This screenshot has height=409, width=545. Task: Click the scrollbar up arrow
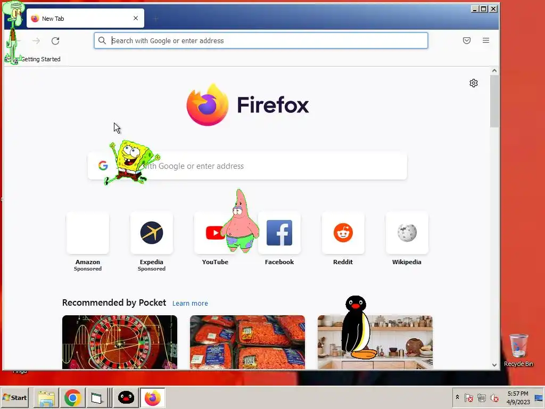point(494,71)
